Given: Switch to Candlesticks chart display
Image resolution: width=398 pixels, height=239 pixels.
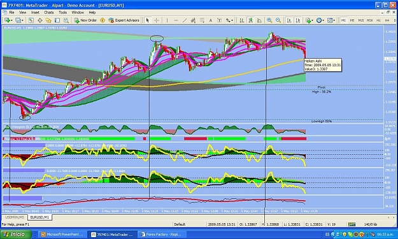Looking at the screenshot, I should click(250, 20).
